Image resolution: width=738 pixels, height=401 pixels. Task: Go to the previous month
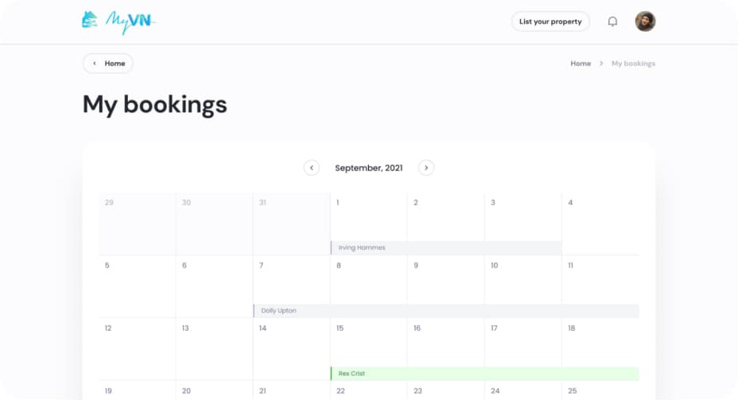[x=311, y=168]
